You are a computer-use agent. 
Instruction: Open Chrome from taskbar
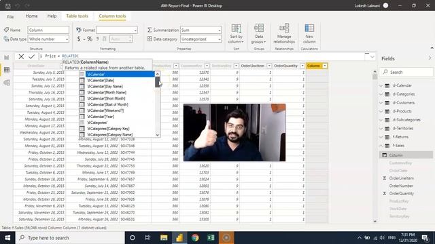click(x=195, y=238)
